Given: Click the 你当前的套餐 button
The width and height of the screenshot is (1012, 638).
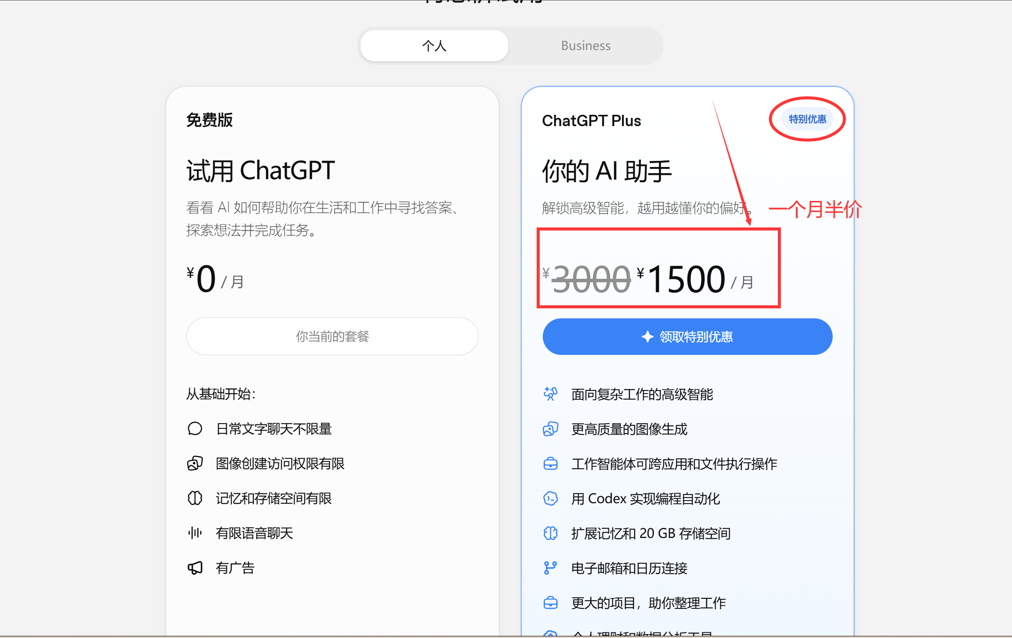Looking at the screenshot, I should tap(333, 336).
